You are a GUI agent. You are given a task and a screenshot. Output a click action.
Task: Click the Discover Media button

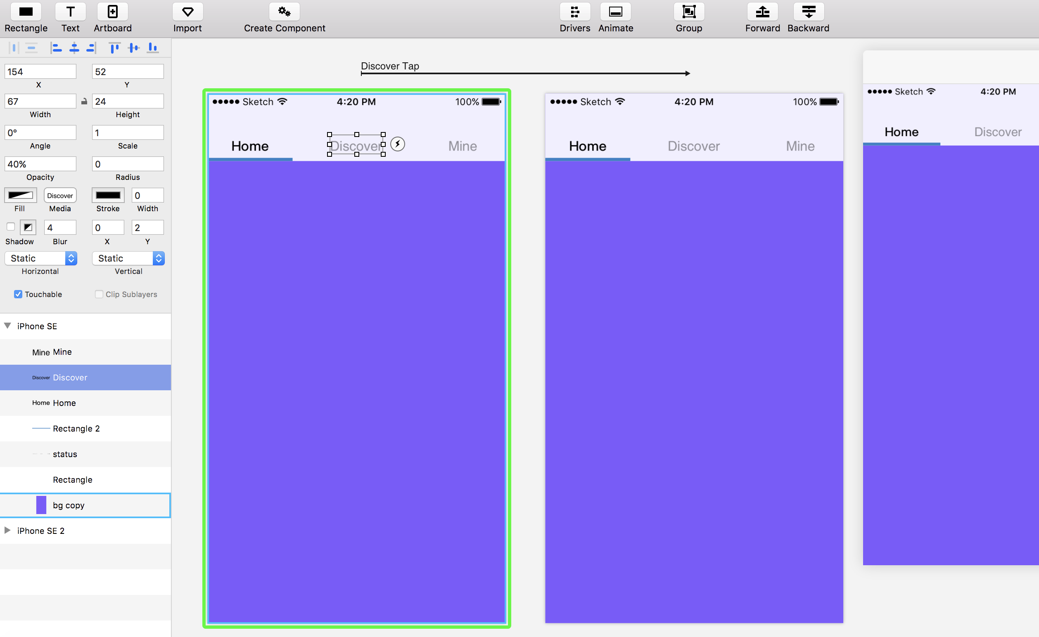60,196
